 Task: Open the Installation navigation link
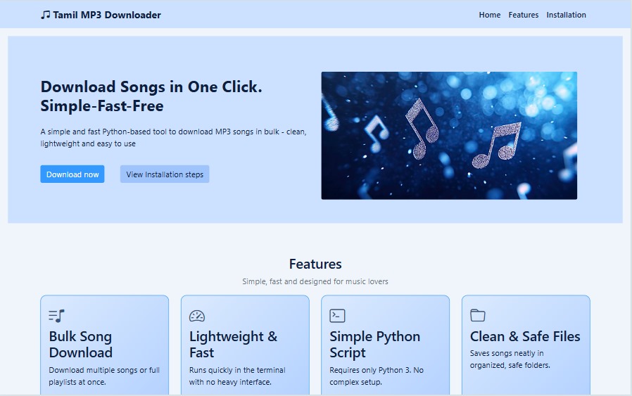566,15
